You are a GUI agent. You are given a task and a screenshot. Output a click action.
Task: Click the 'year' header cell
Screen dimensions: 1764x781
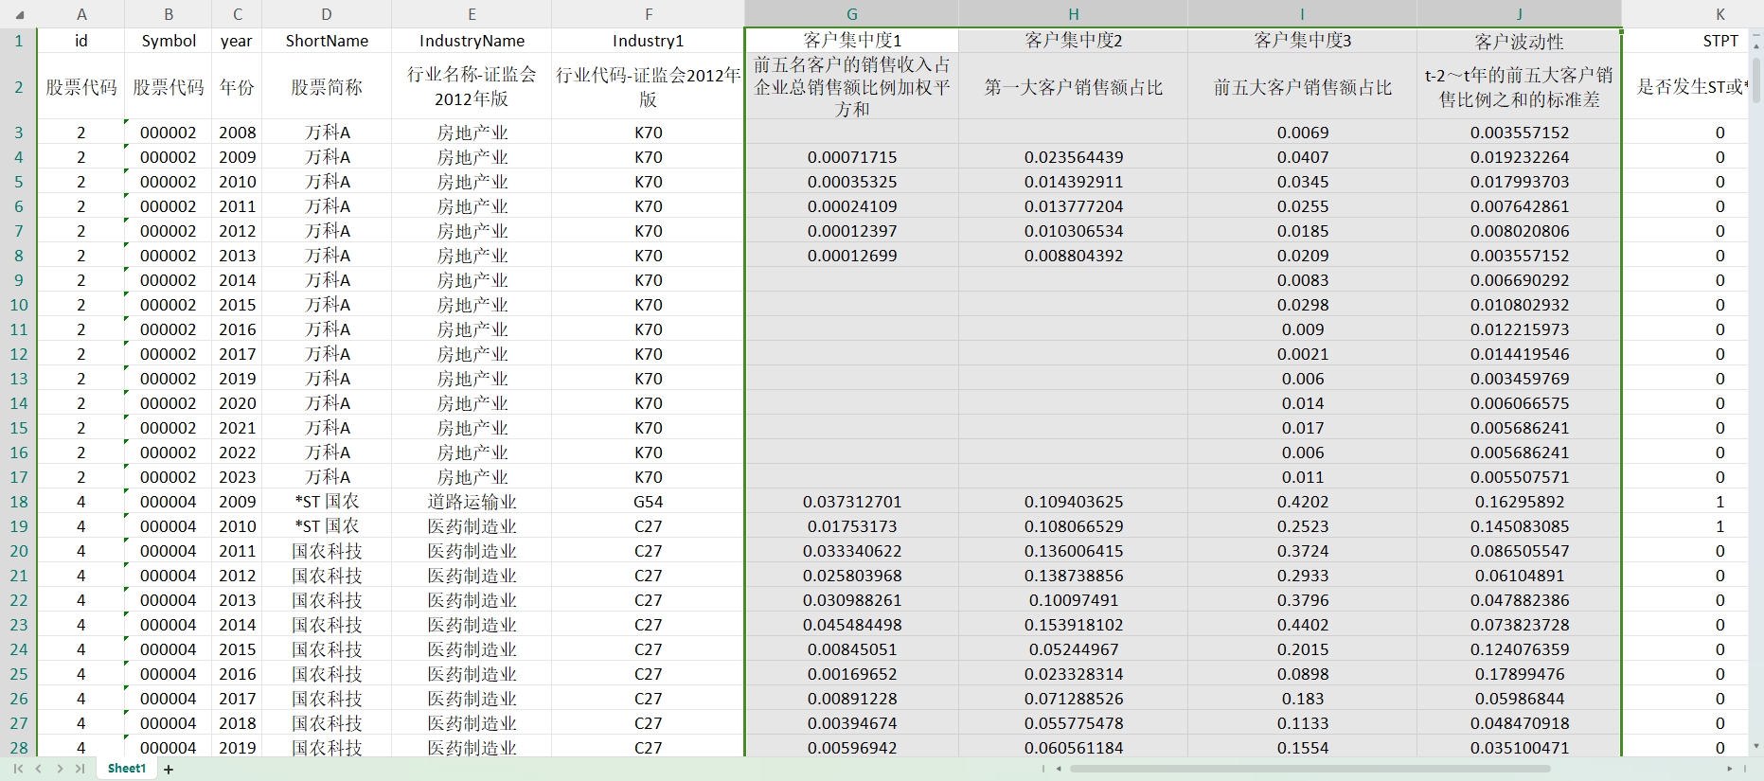tap(237, 41)
